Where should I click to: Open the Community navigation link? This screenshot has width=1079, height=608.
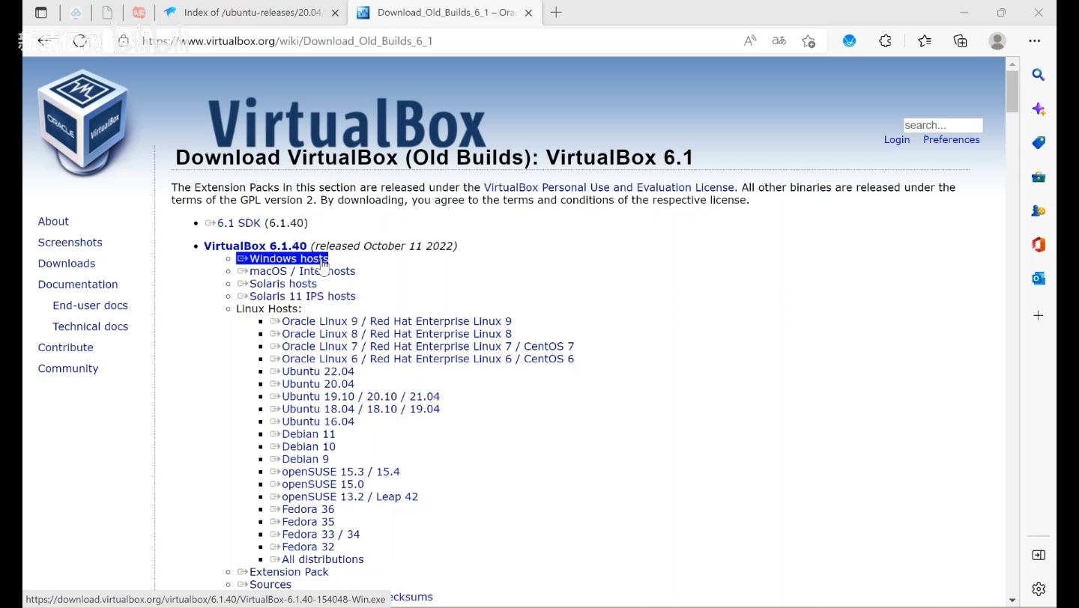68,368
